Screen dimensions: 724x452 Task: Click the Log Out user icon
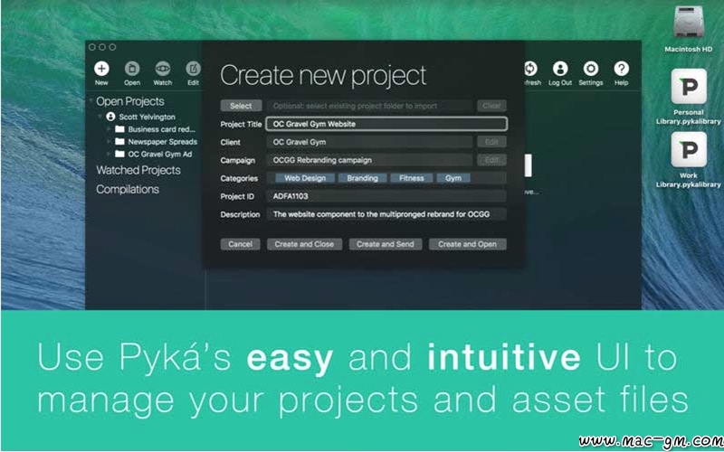(560, 69)
